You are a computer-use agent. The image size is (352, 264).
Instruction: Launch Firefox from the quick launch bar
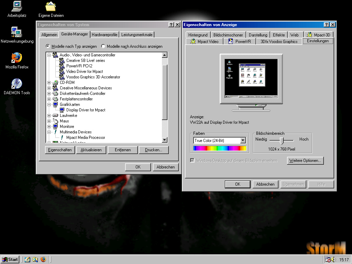tap(43, 259)
